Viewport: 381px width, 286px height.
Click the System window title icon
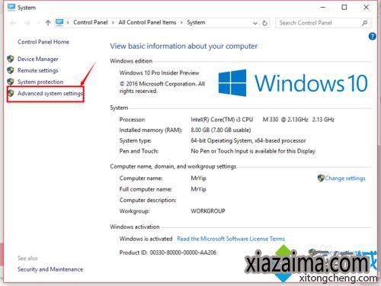coord(11,8)
